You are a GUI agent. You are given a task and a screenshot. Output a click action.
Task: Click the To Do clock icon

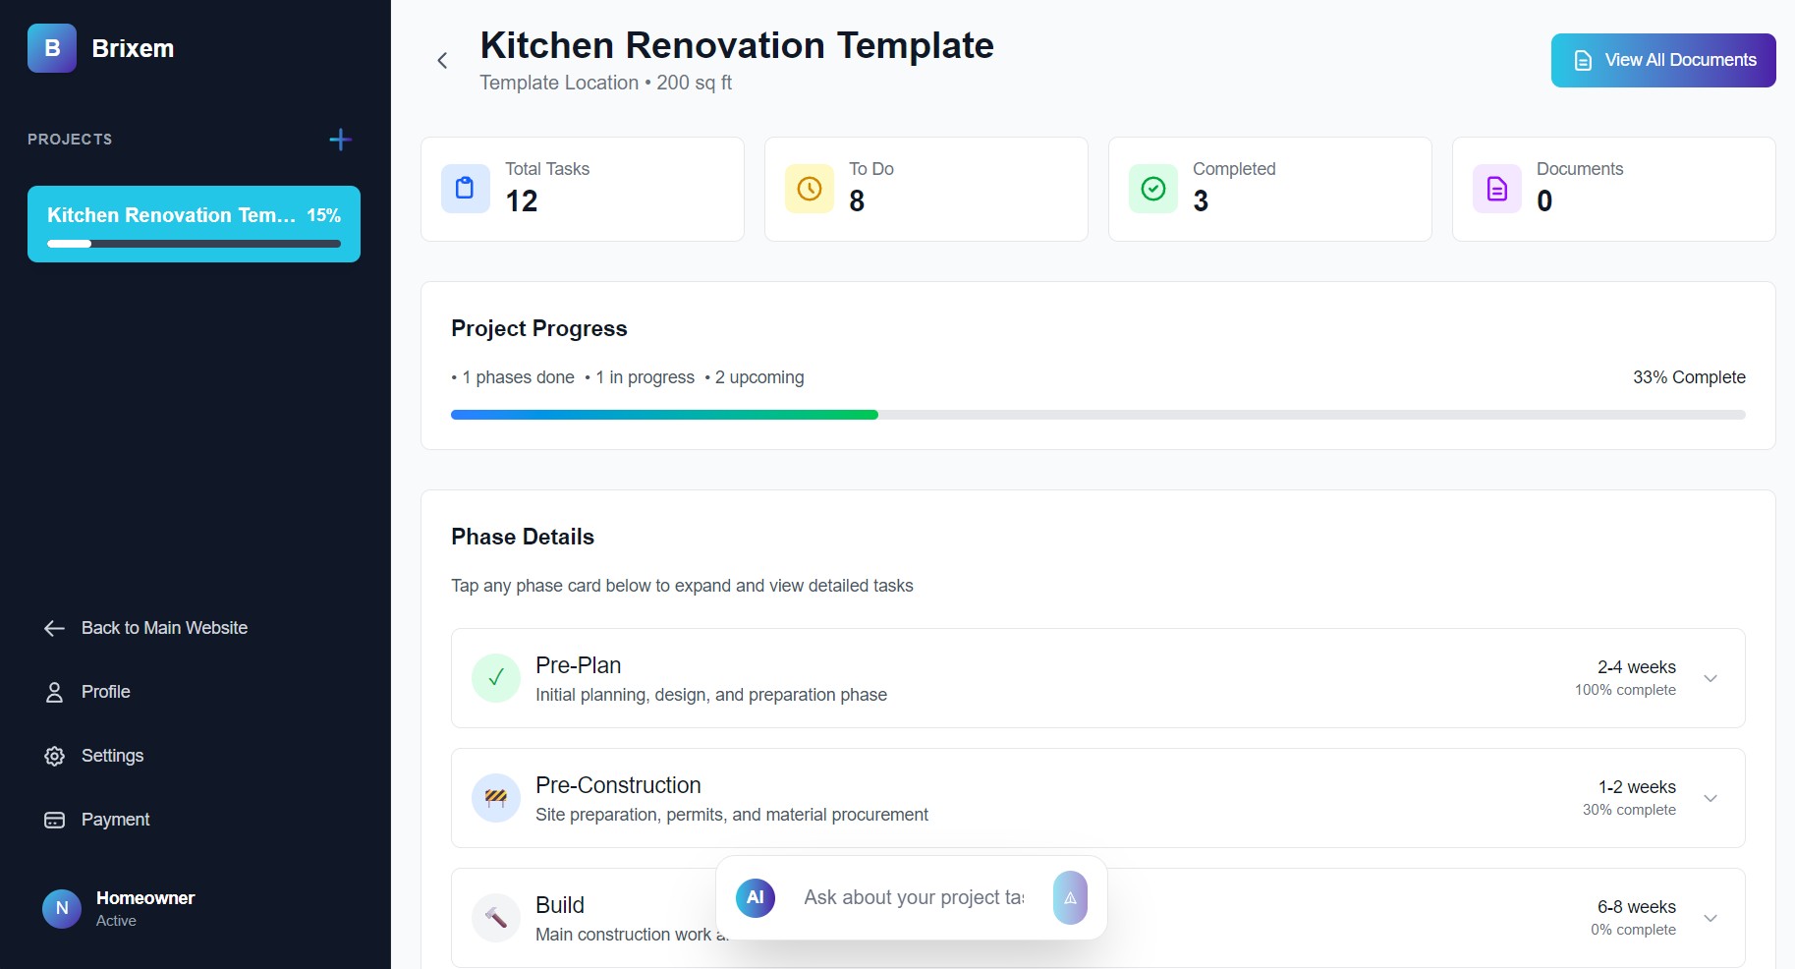810,189
